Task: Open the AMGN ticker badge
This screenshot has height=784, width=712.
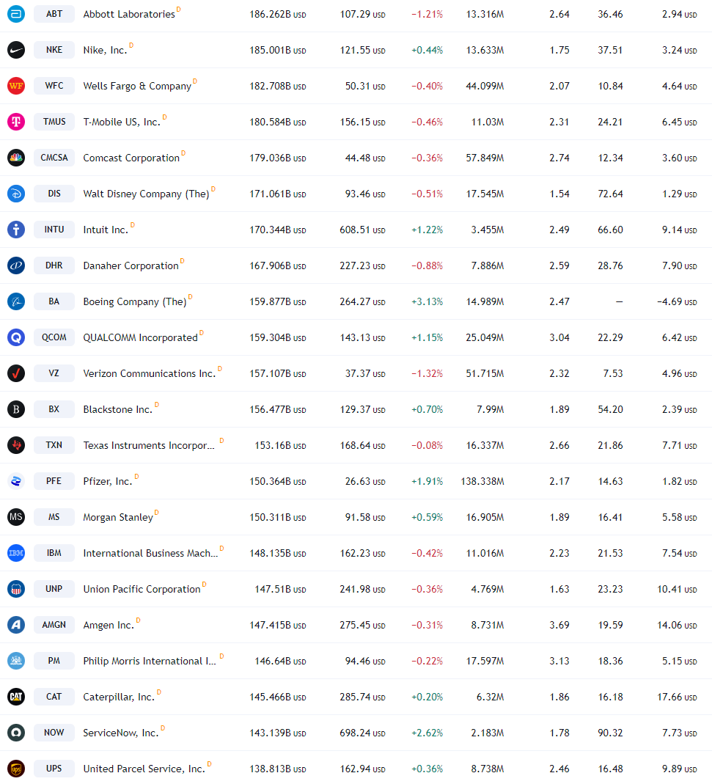Action: [54, 625]
